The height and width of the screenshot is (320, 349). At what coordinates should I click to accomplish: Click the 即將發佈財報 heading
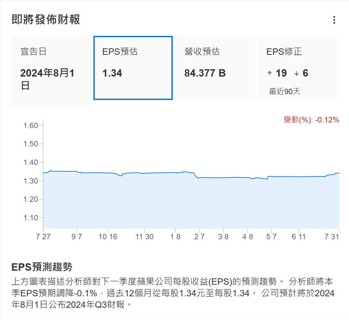(46, 20)
